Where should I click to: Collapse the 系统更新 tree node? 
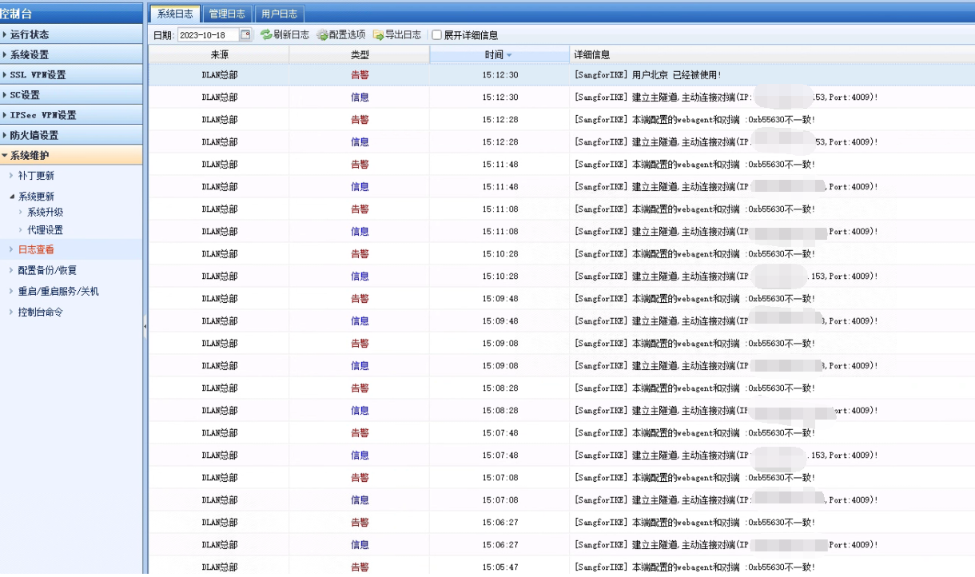coord(12,197)
